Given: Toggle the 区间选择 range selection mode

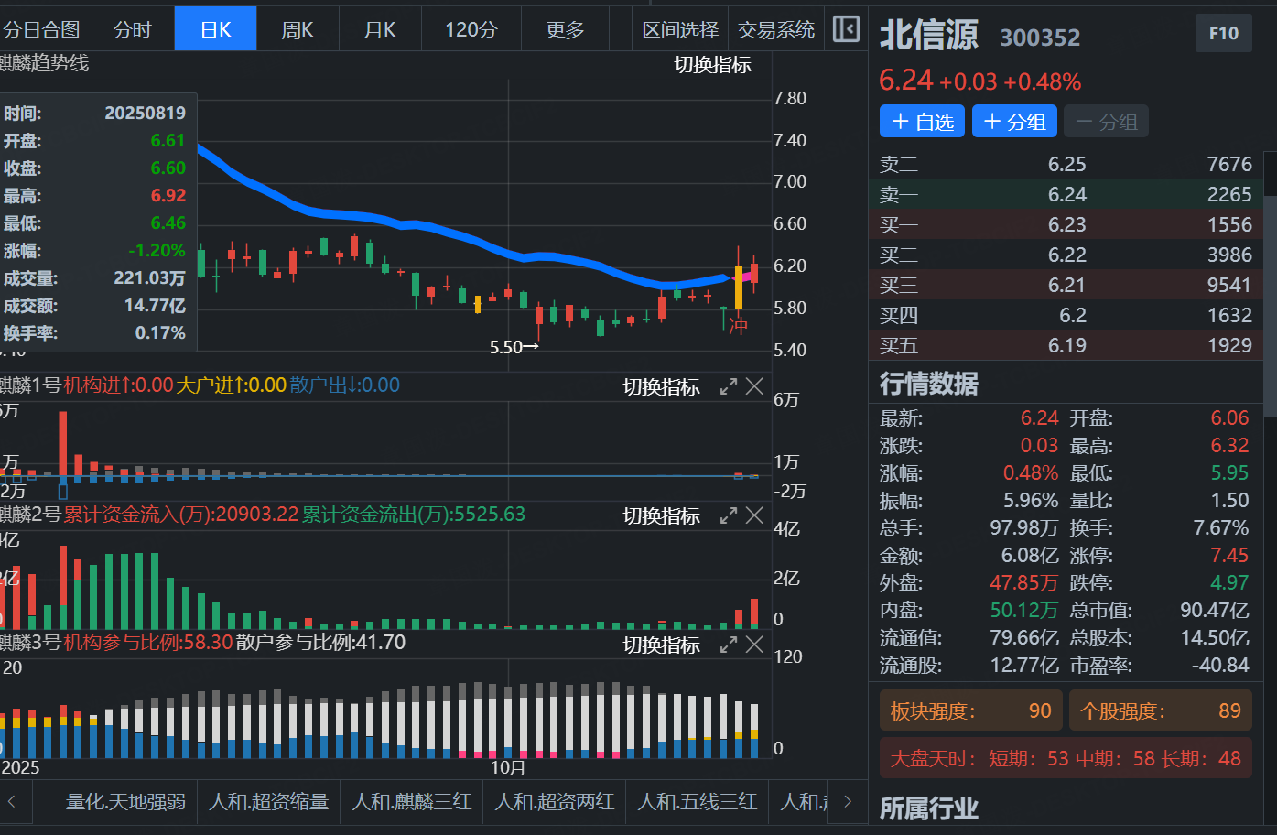Looking at the screenshot, I should [x=680, y=30].
